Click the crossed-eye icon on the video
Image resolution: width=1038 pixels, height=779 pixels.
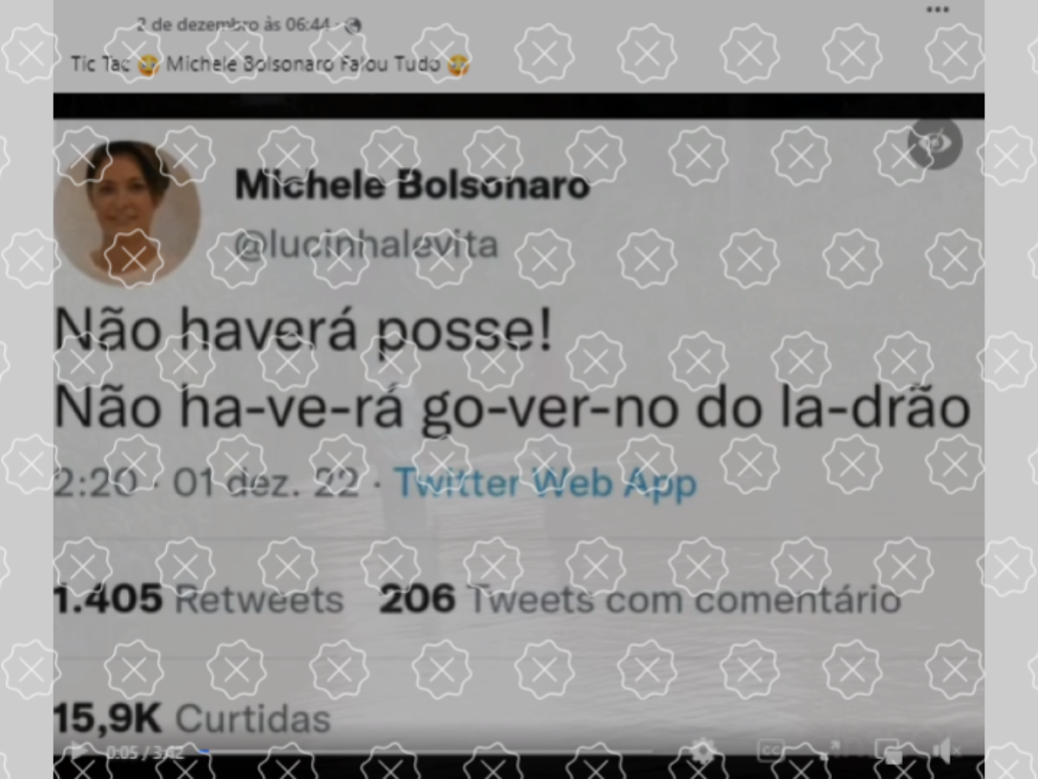click(x=935, y=143)
